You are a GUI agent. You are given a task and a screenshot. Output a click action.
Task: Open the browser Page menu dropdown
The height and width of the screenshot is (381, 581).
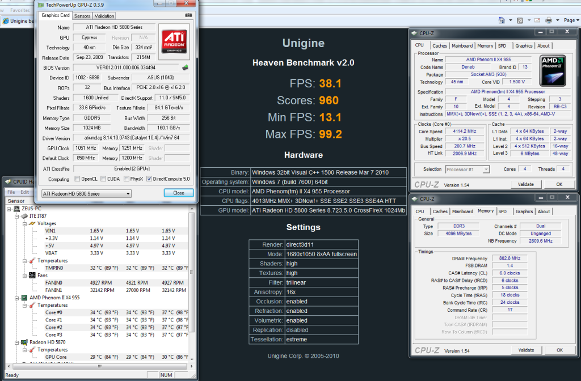click(x=572, y=20)
